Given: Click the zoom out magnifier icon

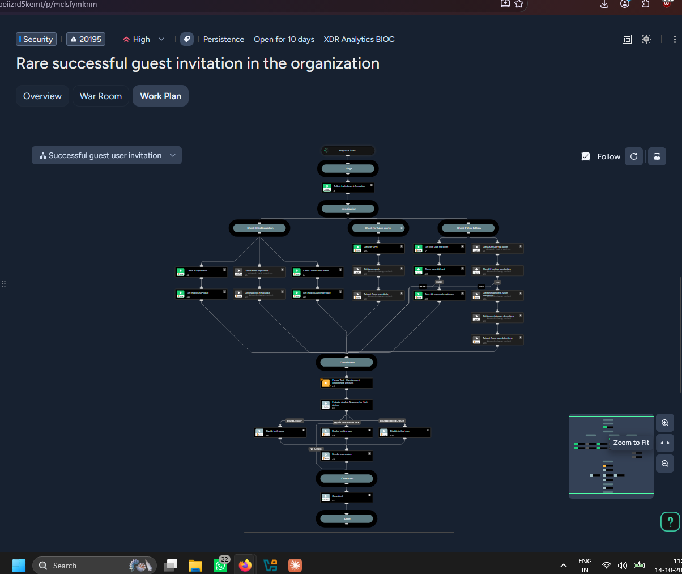Looking at the screenshot, I should [x=665, y=464].
